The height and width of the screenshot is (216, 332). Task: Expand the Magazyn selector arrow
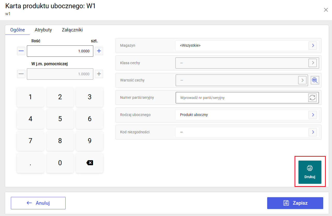313,46
